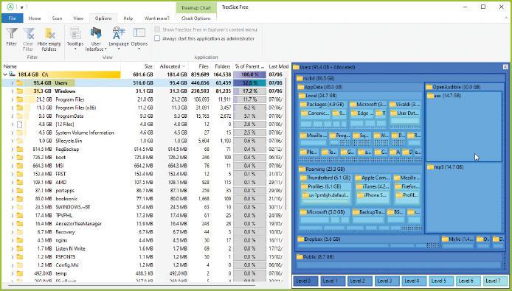Sort by the Size column header
Image resolution: width=512 pixels, height=291 pixels.
click(x=138, y=66)
